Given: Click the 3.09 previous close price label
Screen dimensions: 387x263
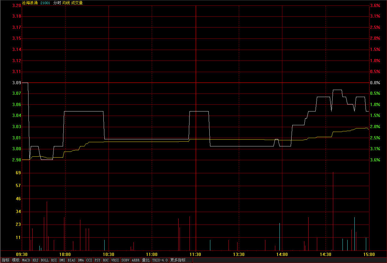Looking at the screenshot, I should coord(17,83).
